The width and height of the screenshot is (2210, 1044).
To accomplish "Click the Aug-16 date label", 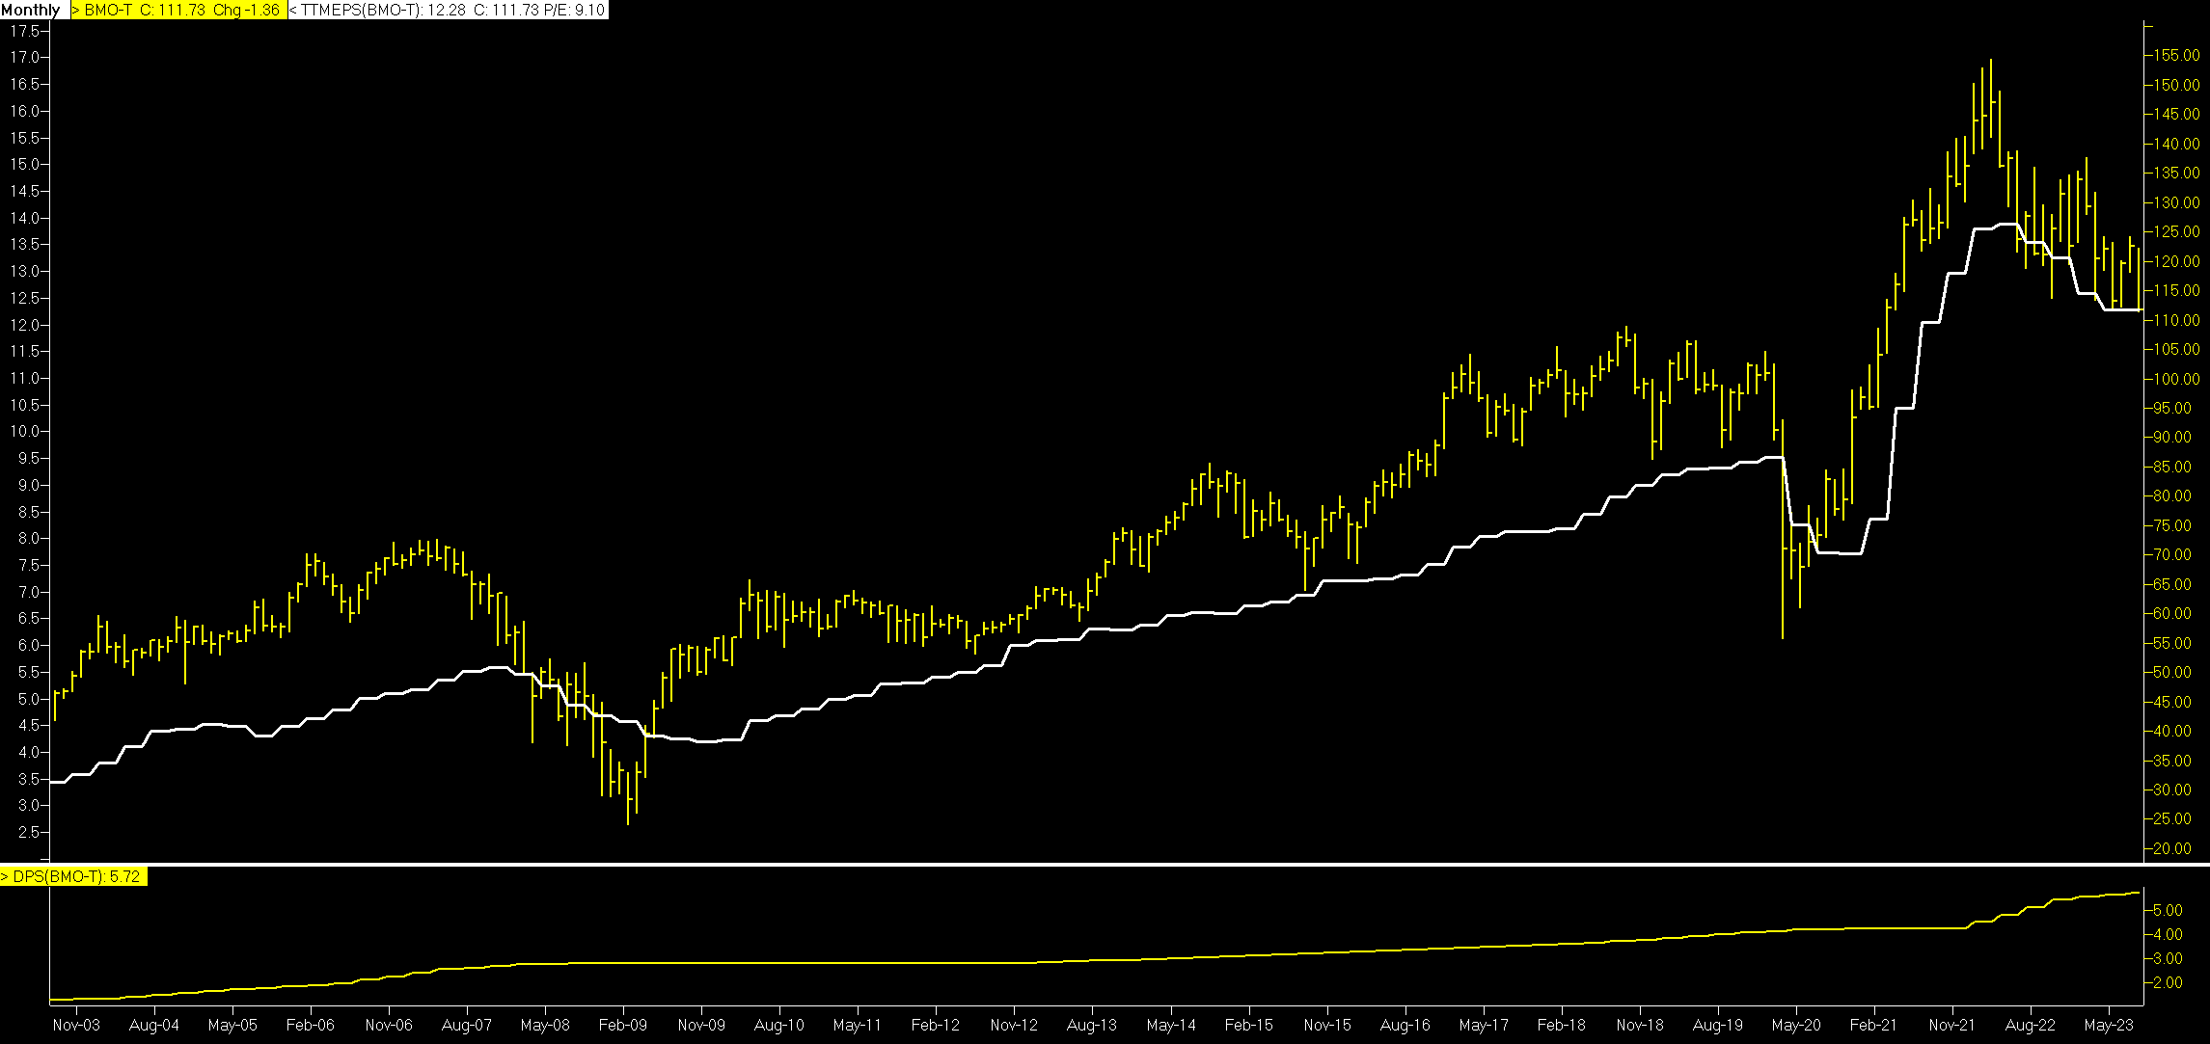I will (x=1405, y=1025).
